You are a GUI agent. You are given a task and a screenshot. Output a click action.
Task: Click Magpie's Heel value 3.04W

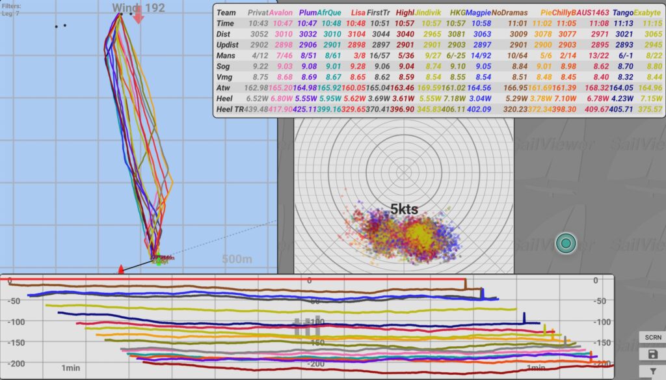click(481, 98)
